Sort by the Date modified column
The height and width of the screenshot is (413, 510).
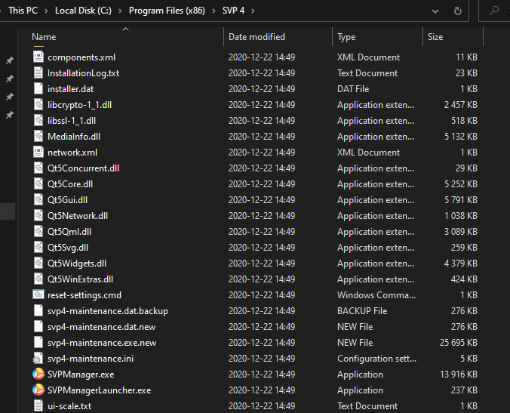coord(257,37)
